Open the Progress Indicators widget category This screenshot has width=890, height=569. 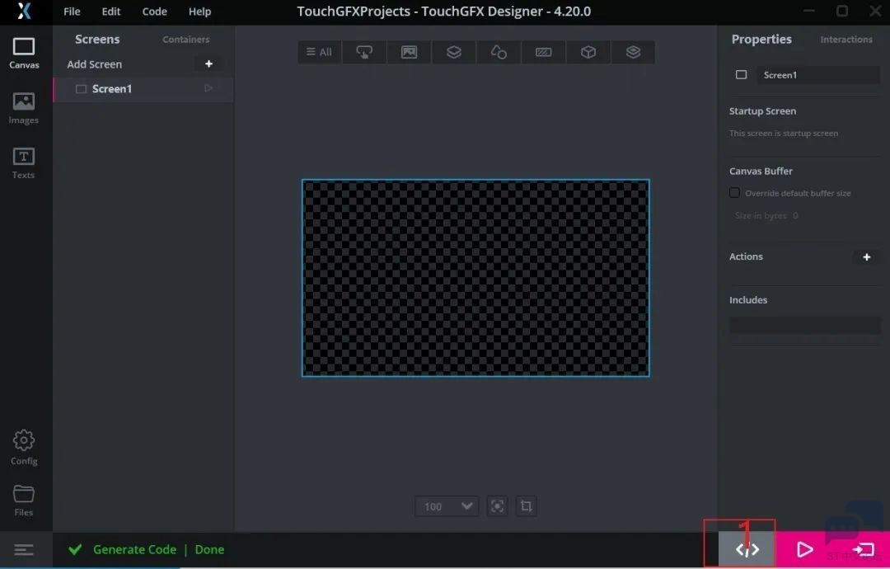[544, 52]
